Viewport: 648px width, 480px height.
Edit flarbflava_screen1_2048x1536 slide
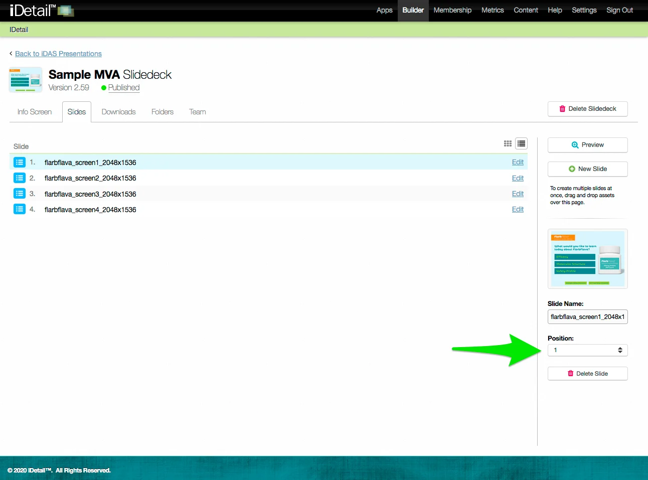pos(518,162)
